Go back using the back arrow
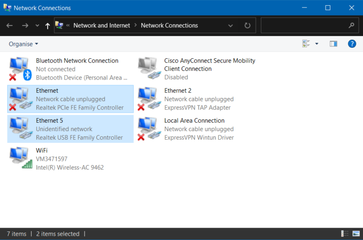 pos(10,26)
